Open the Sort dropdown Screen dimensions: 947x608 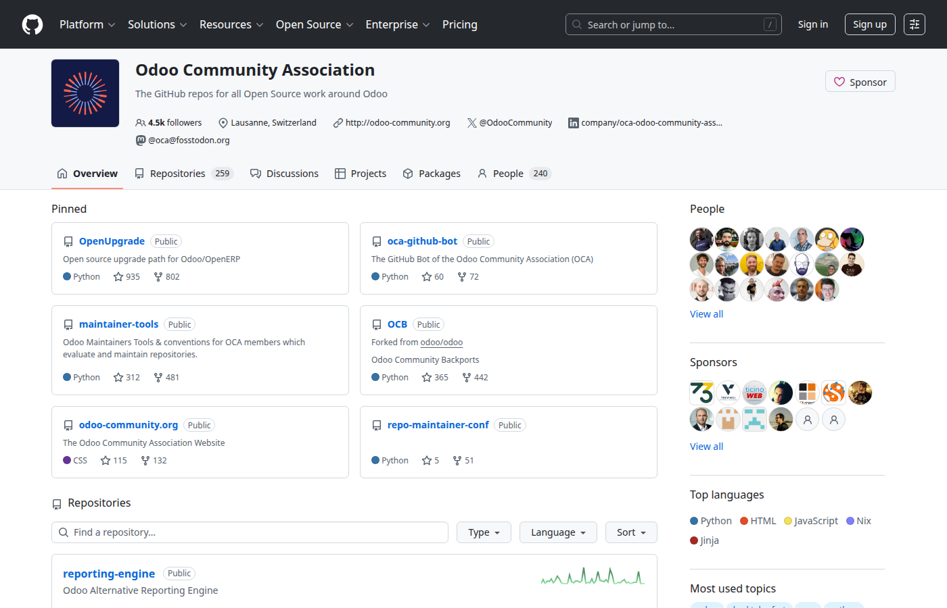tap(630, 532)
